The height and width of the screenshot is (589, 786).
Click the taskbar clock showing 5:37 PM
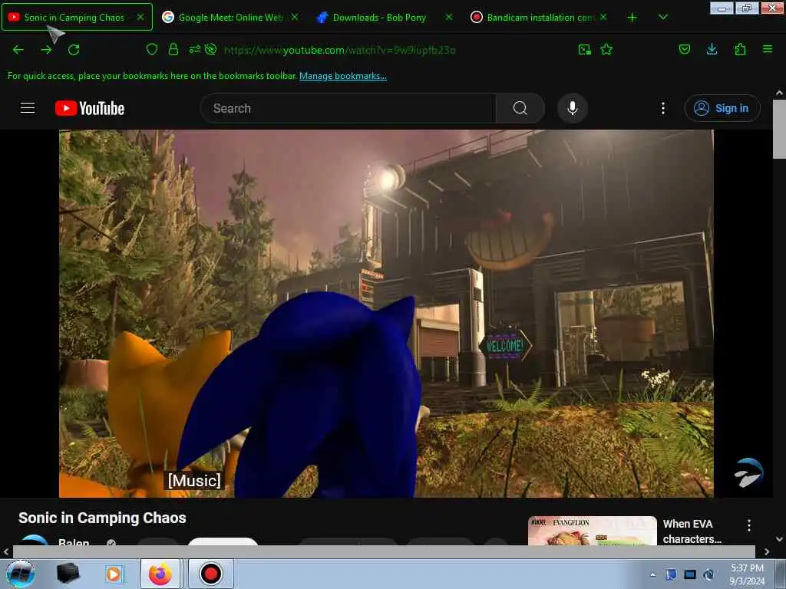[747, 574]
